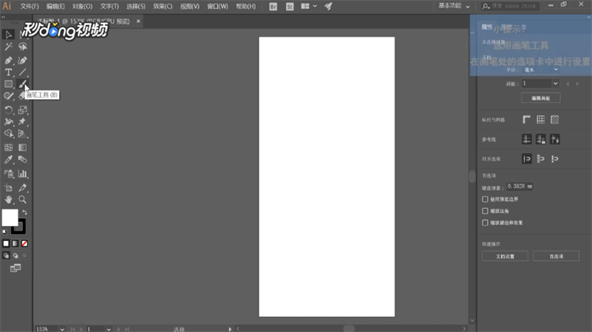Select the Symbol Sprayer tool
Screen dimensions: 592x332
point(8,174)
